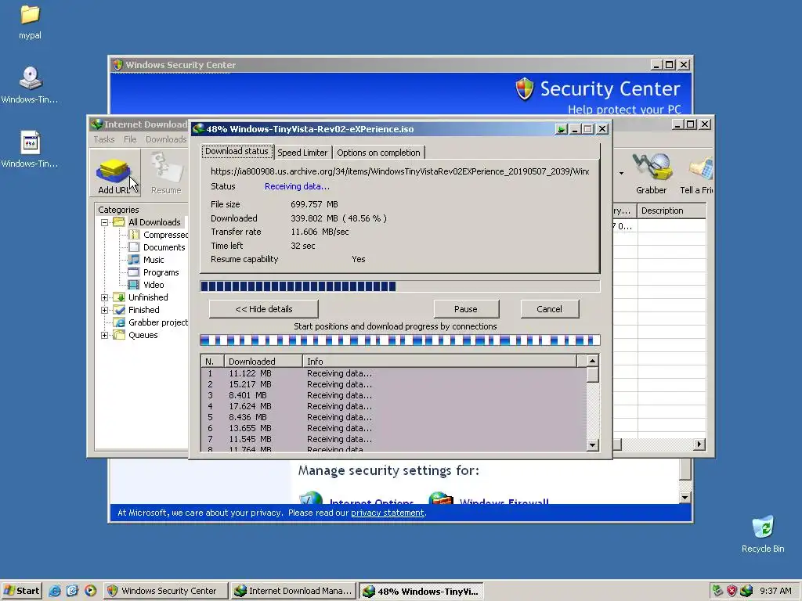Open Windows-Tin document desktop icon

coord(30,149)
